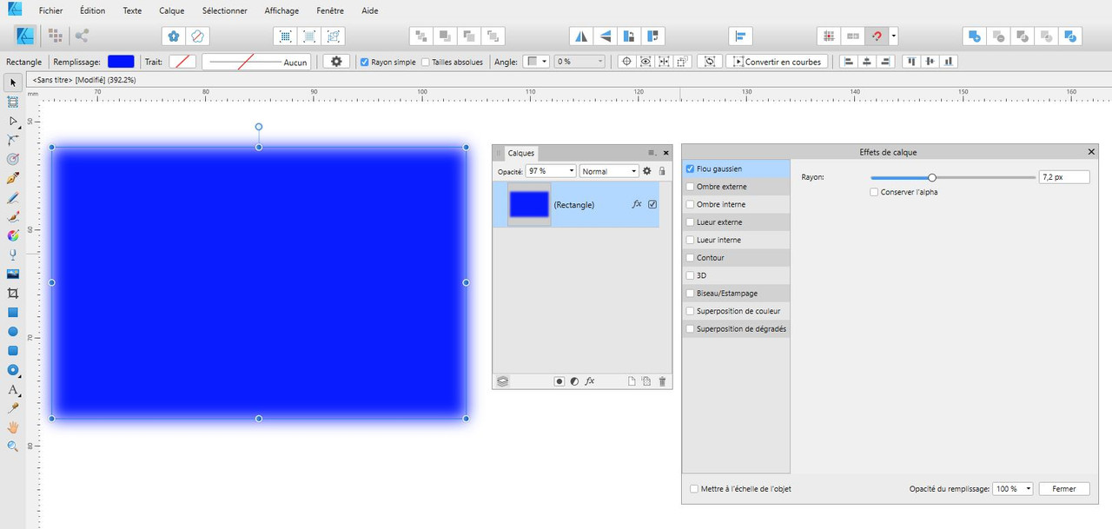The width and height of the screenshot is (1112, 529).
Task: Open Fichier menu
Action: point(50,10)
